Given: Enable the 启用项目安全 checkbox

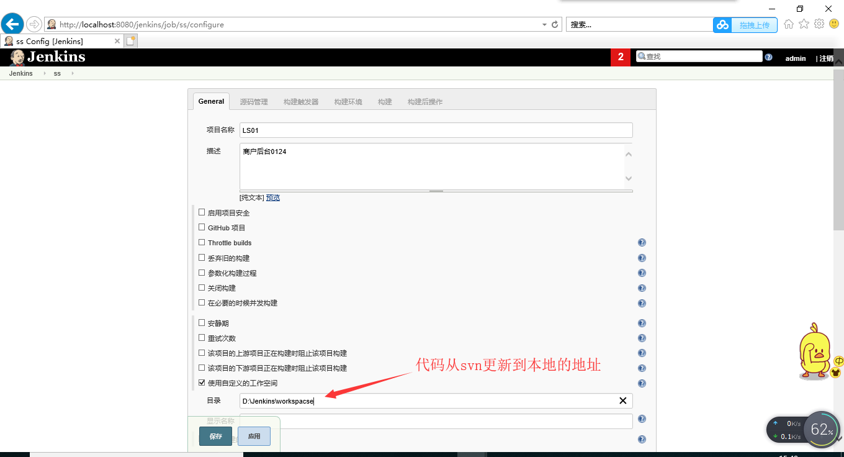Looking at the screenshot, I should [202, 212].
